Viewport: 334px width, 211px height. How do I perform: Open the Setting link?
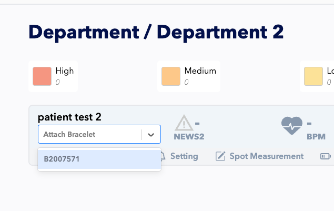[184, 156]
